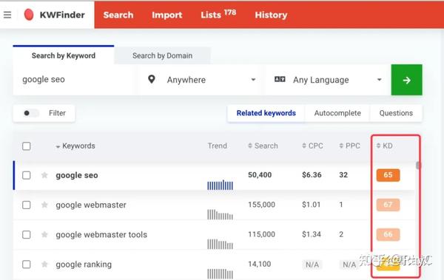Click the KWFinder red logo
The image size is (444, 280).
point(29,15)
